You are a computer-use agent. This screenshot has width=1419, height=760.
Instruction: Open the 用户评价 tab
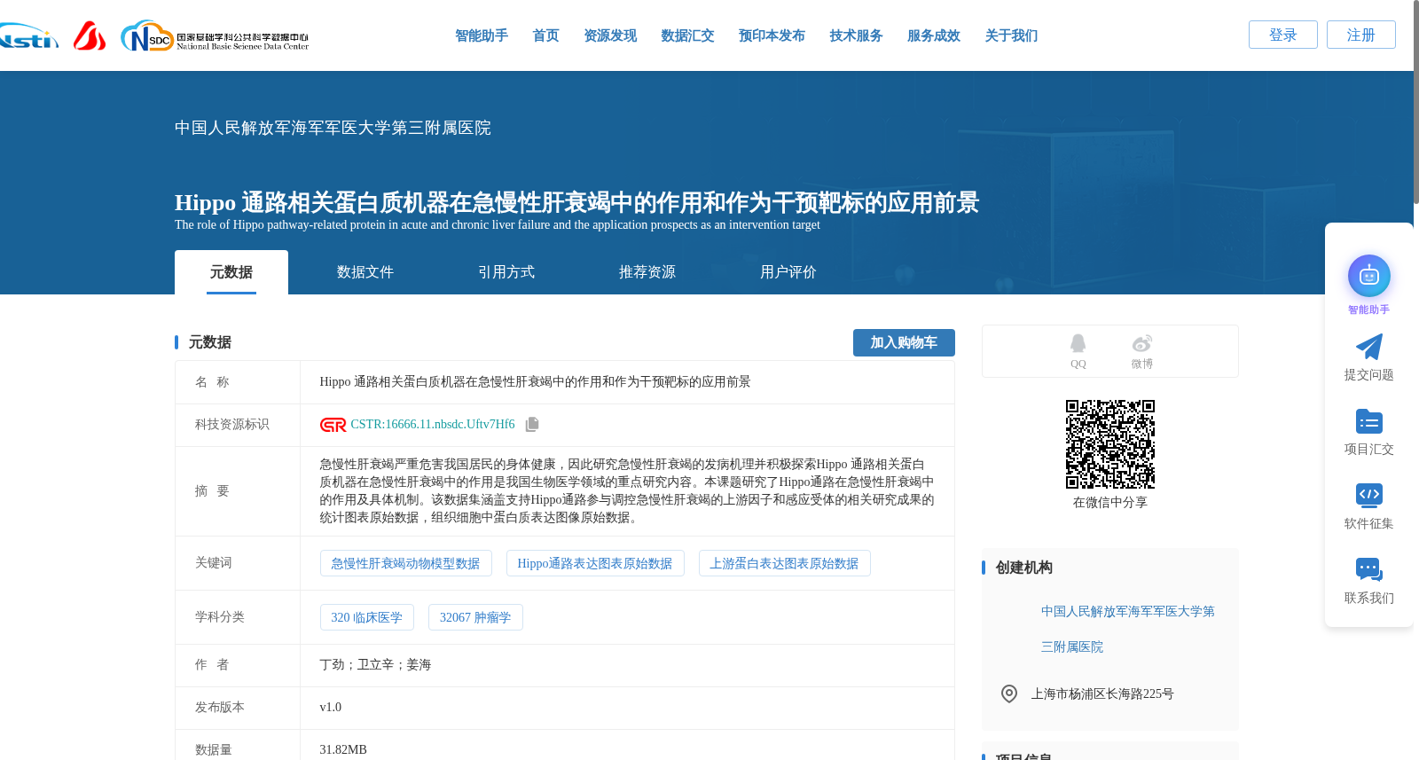[x=788, y=272]
